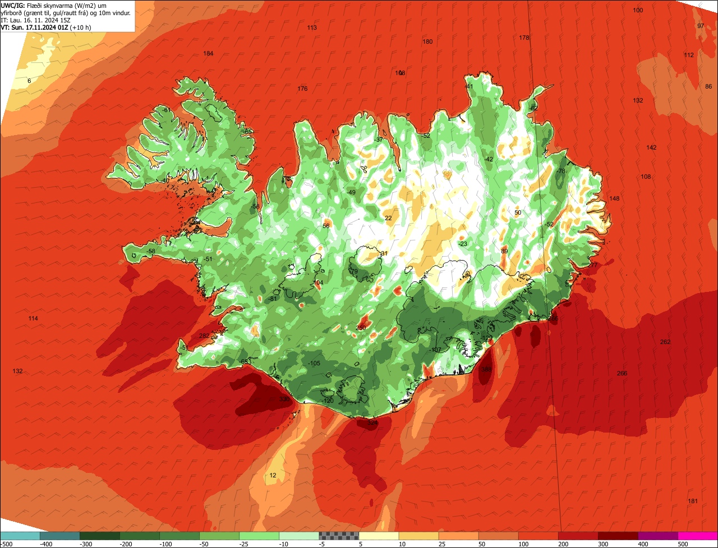This screenshot has width=718, height=548.
Task: Click the value 50 in east Iceland
Action: click(517, 212)
